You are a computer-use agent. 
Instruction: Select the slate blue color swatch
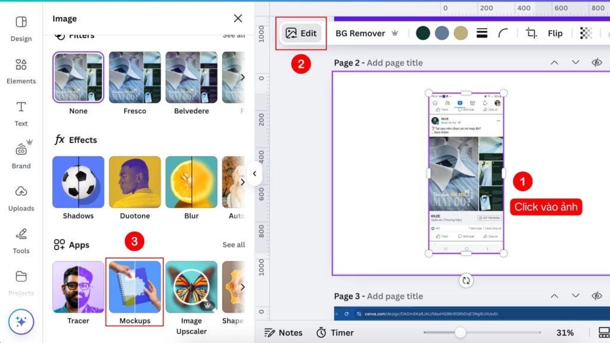coord(442,33)
